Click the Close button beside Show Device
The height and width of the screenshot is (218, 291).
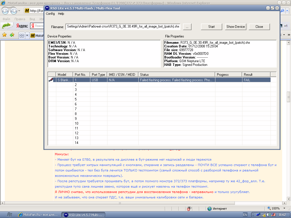click(x=259, y=27)
